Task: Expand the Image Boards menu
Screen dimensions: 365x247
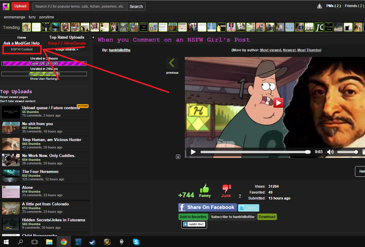Action: (x=67, y=49)
